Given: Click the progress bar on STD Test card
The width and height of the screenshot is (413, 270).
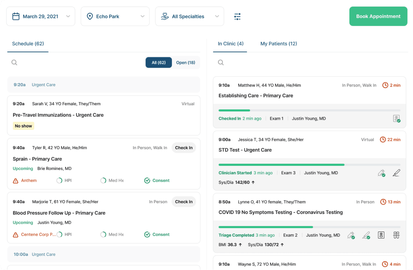Looking at the screenshot, I should (309, 165).
